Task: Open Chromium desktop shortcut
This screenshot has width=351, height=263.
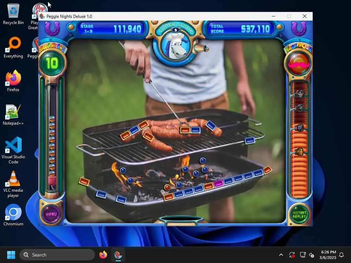Action: [x=13, y=215]
